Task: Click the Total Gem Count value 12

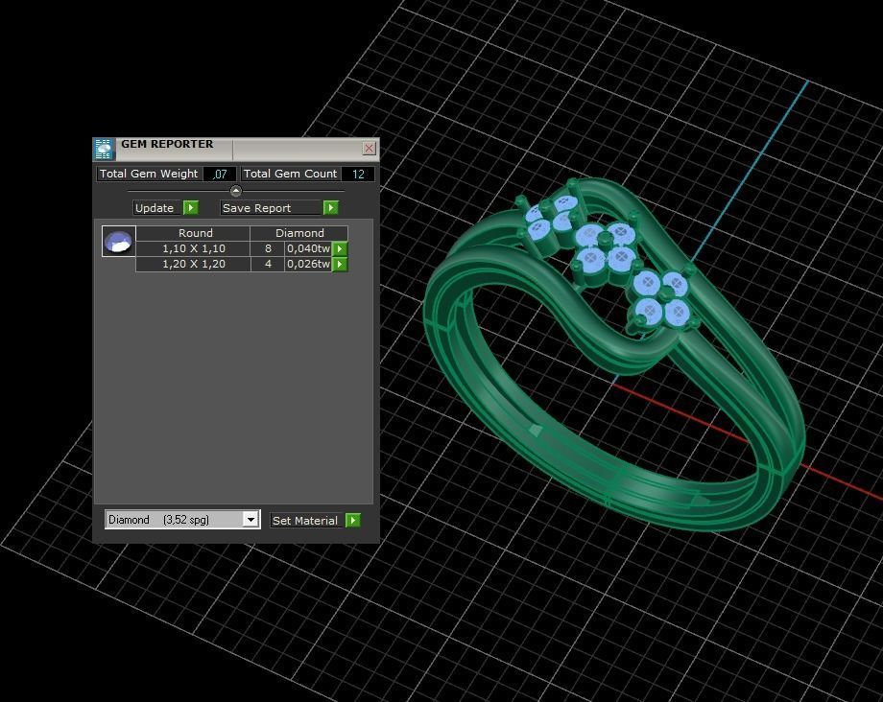Action: 358,174
